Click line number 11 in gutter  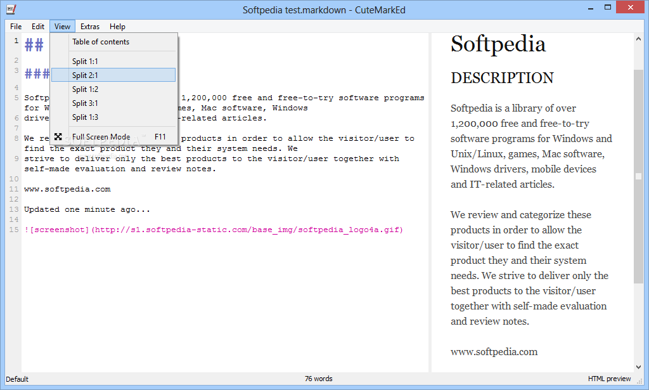(x=14, y=189)
